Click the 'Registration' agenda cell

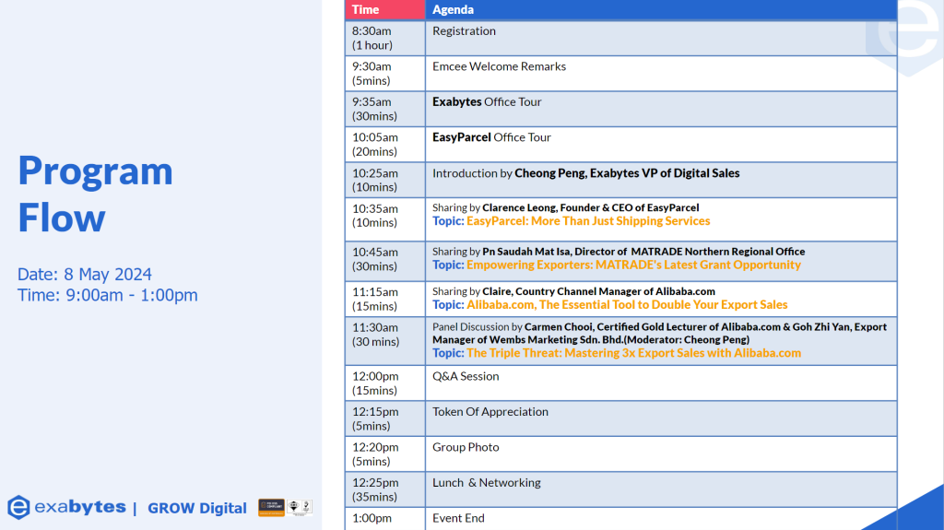(x=661, y=38)
